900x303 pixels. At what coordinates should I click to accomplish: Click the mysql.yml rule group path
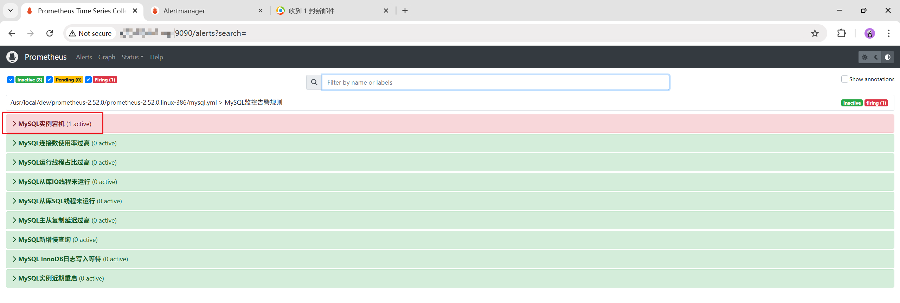pos(146,103)
